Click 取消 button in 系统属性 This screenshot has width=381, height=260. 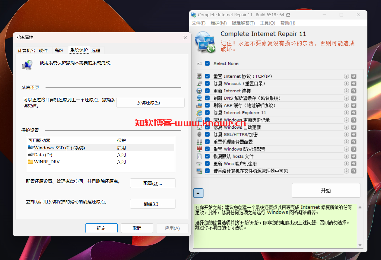click(137, 228)
